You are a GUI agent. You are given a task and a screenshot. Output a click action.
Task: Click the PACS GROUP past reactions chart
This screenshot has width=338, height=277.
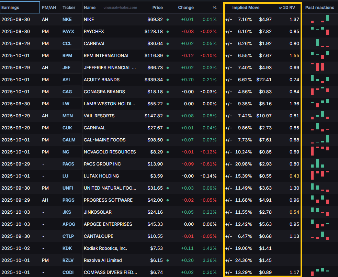click(317, 163)
